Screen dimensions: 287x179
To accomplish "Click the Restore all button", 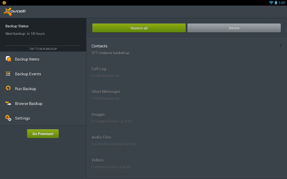I will [x=139, y=28].
